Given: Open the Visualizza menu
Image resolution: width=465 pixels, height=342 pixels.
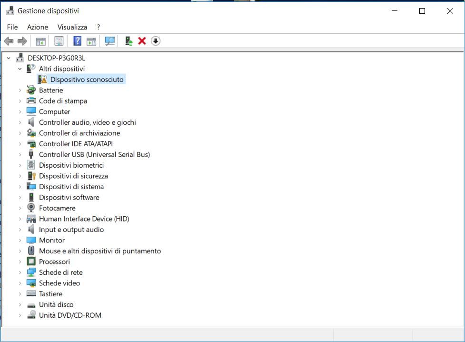Looking at the screenshot, I should coord(72,27).
